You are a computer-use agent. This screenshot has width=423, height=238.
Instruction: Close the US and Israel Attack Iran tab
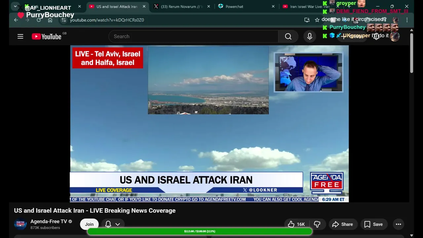(x=144, y=7)
